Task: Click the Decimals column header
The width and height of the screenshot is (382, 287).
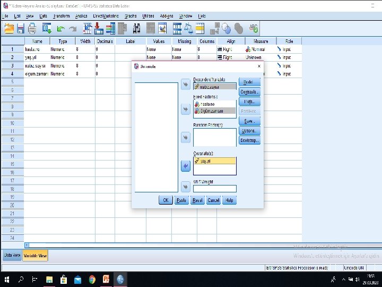Action: [105, 41]
